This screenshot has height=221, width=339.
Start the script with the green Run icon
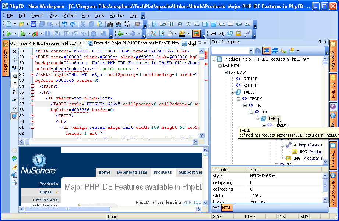click(9, 34)
